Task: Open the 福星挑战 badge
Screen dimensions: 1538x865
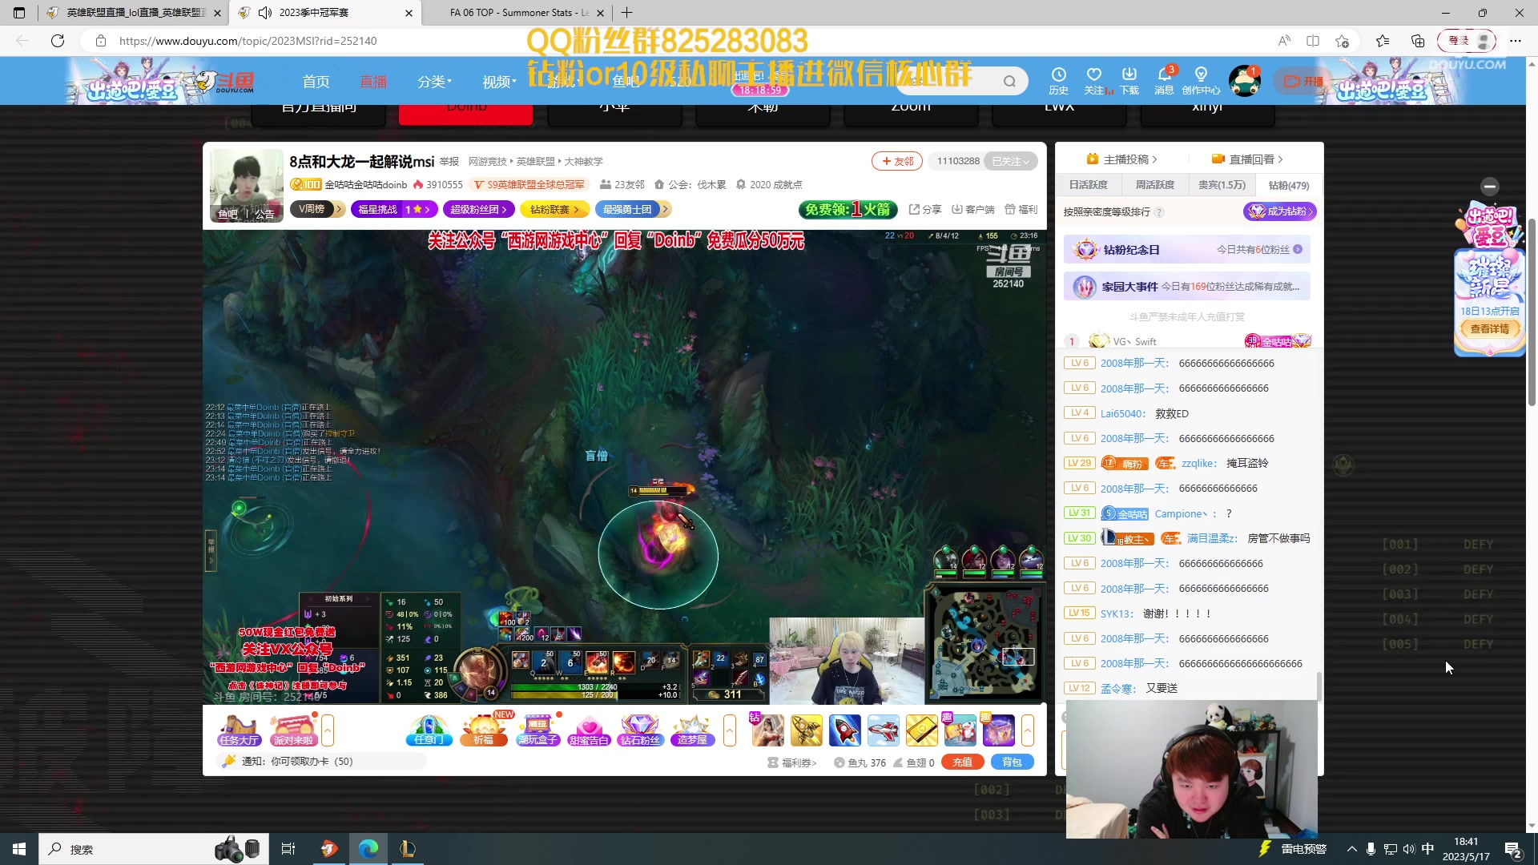Action: click(x=393, y=209)
